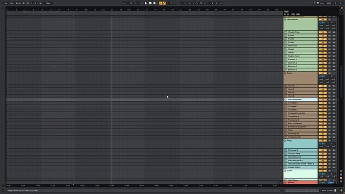Screen dimensions: 345x194
Task: Unfold the Concert Harp track
Action: pos(286,154)
